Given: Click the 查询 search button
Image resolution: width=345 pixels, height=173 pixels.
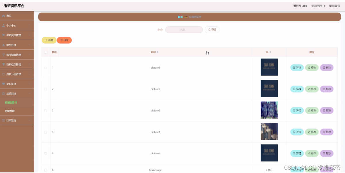Looking at the screenshot, I should pos(212,30).
